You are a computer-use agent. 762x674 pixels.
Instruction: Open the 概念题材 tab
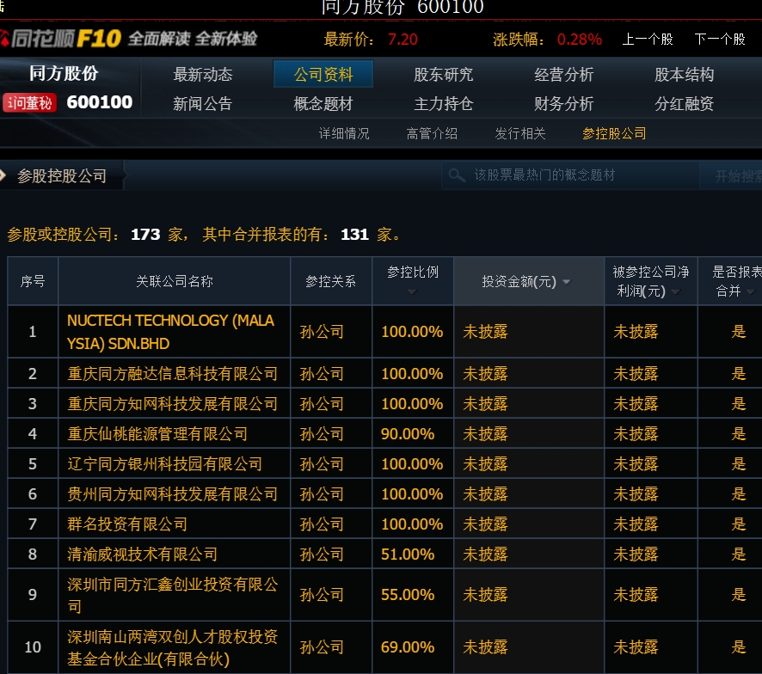(323, 103)
